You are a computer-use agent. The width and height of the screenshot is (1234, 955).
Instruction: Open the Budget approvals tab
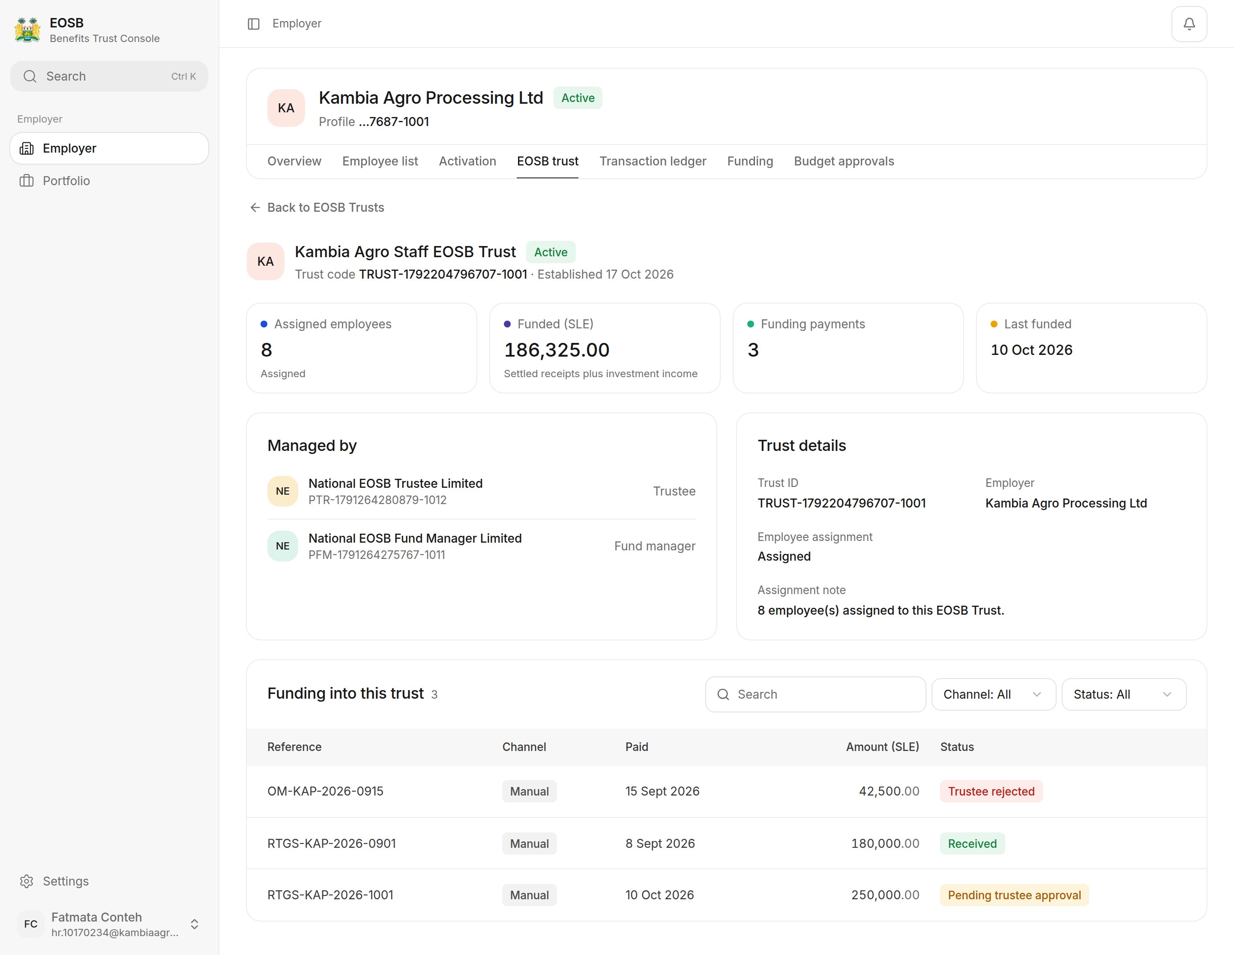(x=844, y=161)
